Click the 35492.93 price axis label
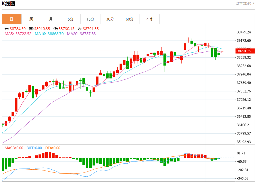This screenshot has height=182, width=258. tap(244, 142)
